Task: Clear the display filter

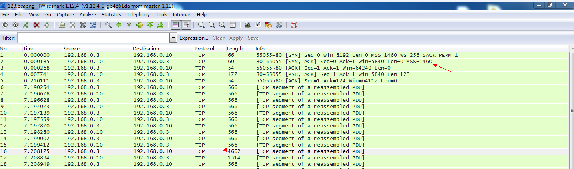Action: [x=218, y=38]
